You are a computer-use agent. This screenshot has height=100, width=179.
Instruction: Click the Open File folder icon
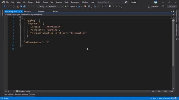tap(18, 6)
